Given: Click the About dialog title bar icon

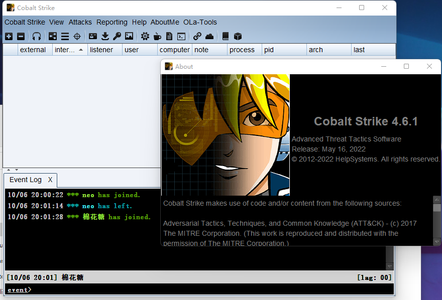Looking at the screenshot, I should click(x=169, y=66).
